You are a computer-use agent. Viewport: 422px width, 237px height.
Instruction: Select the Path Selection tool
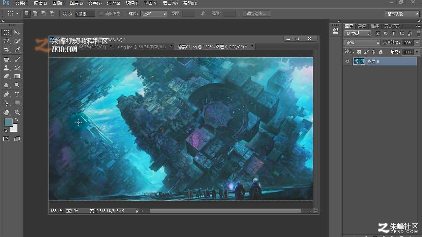point(6,103)
